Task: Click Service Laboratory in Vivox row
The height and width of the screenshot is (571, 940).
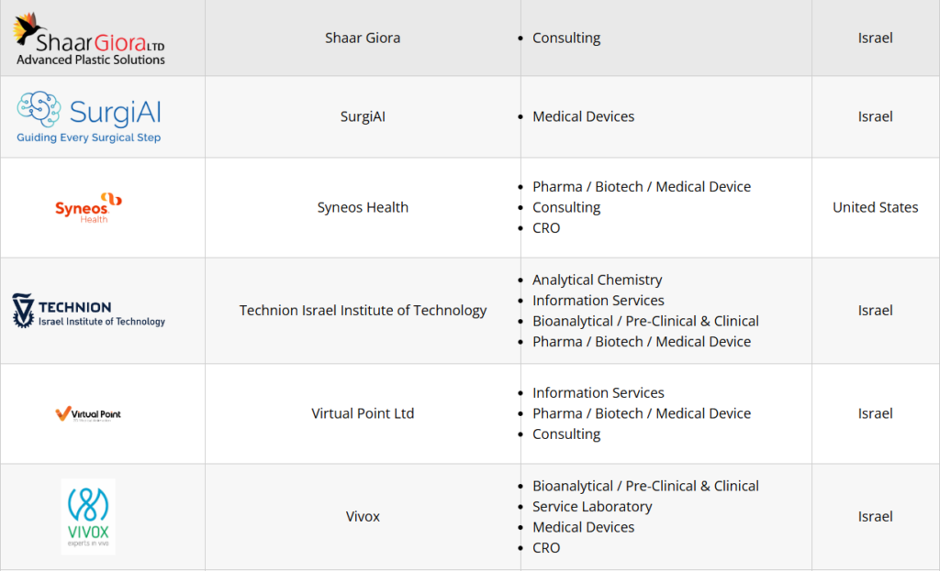Action: (592, 506)
